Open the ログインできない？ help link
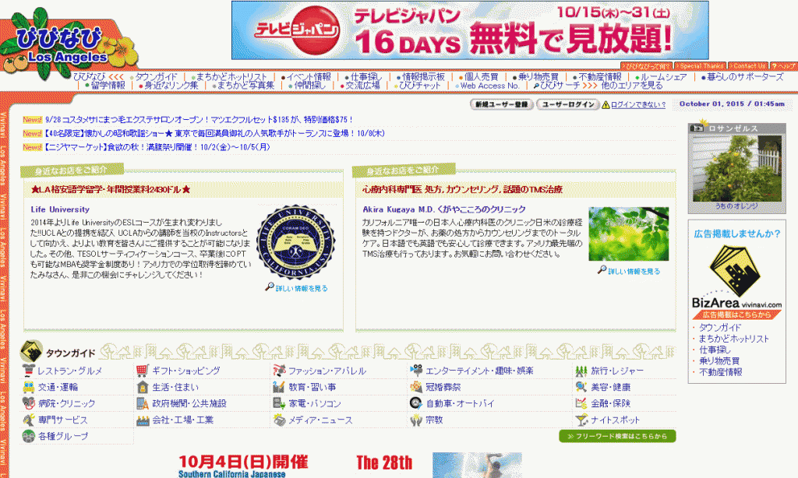The image size is (798, 478). [638, 105]
